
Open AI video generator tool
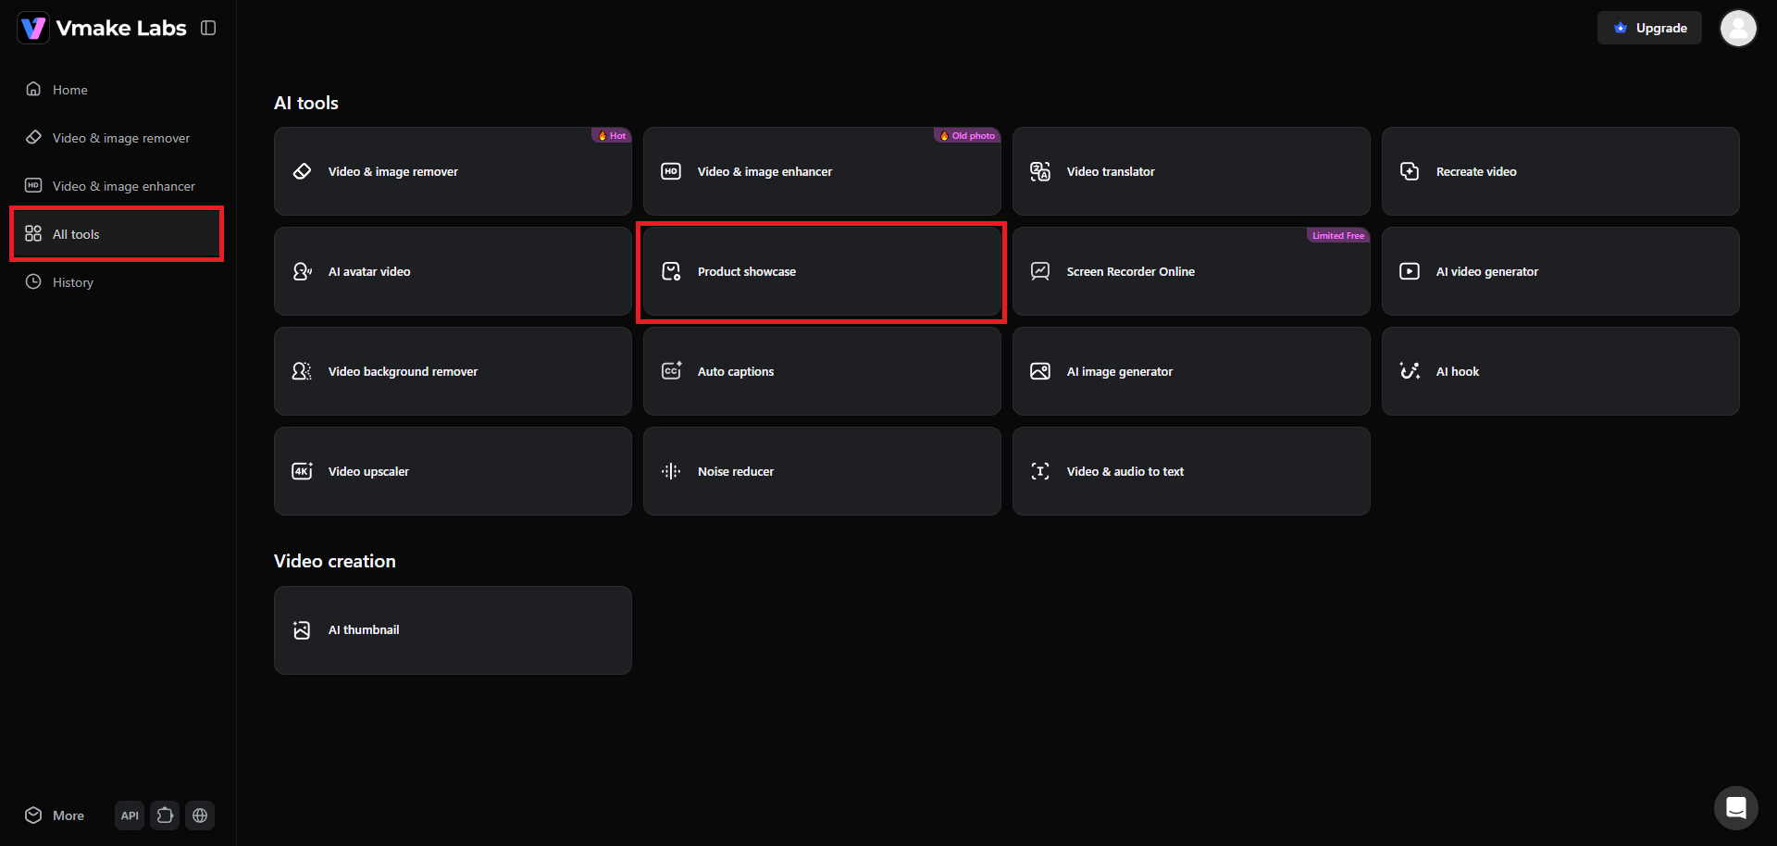1560,271
